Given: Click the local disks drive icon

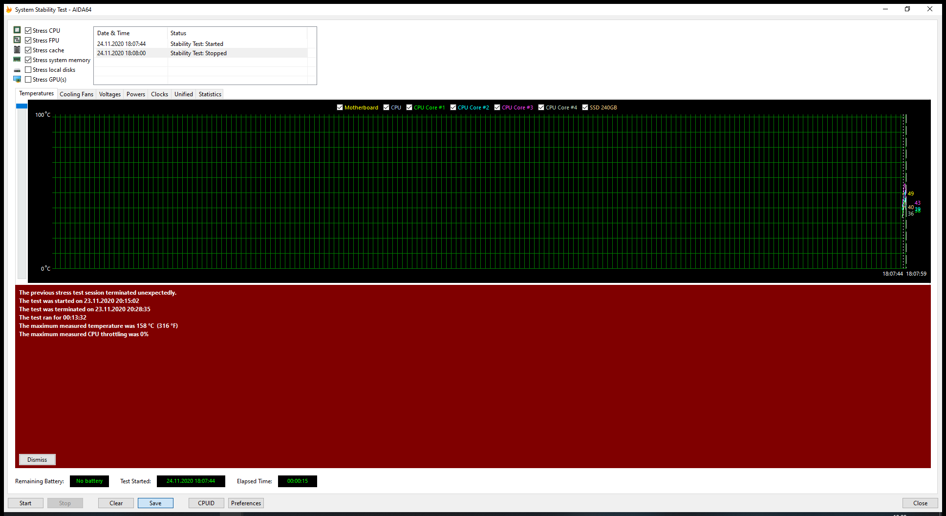Looking at the screenshot, I should (x=17, y=70).
